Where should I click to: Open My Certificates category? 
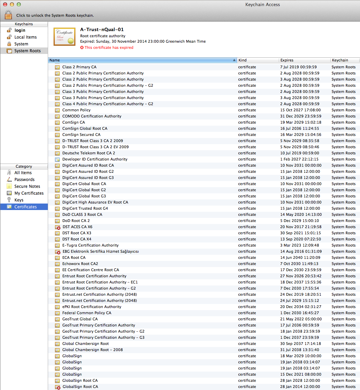24,193
